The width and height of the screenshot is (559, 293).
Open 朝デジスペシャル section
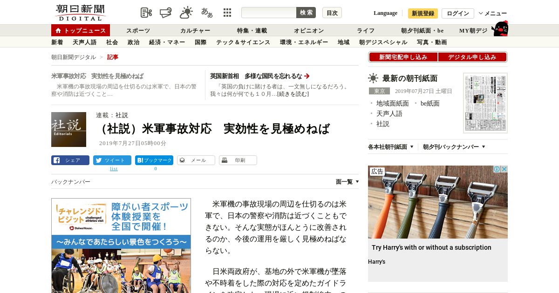click(383, 42)
